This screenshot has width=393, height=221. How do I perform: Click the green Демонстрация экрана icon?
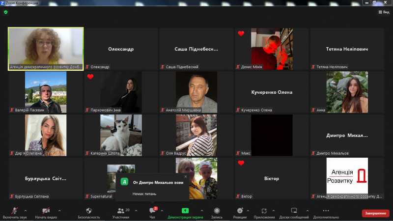[x=185, y=212]
